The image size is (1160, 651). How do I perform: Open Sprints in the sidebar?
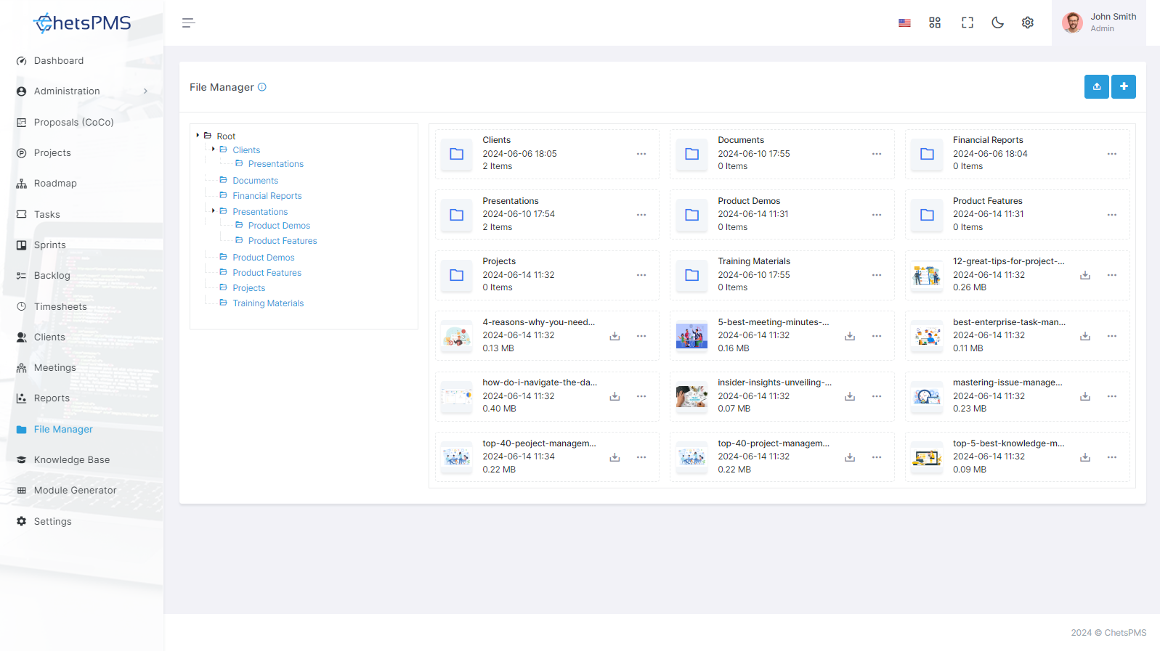50,245
